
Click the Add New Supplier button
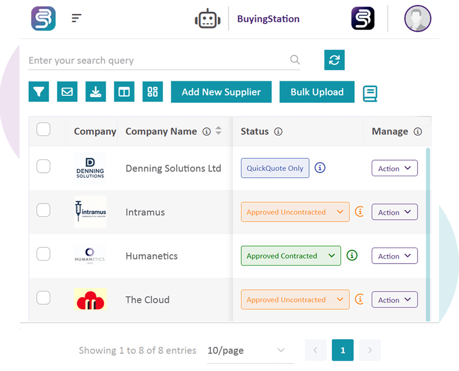pos(221,92)
